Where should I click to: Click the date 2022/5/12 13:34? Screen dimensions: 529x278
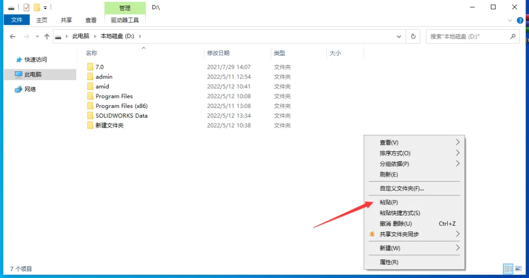229,115
